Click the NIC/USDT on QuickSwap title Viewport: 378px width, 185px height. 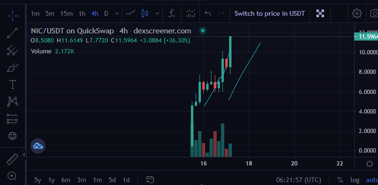pyautogui.click(x=72, y=31)
